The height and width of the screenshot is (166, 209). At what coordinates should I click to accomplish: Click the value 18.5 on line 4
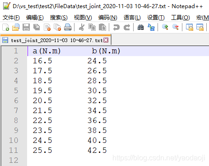[42, 81]
